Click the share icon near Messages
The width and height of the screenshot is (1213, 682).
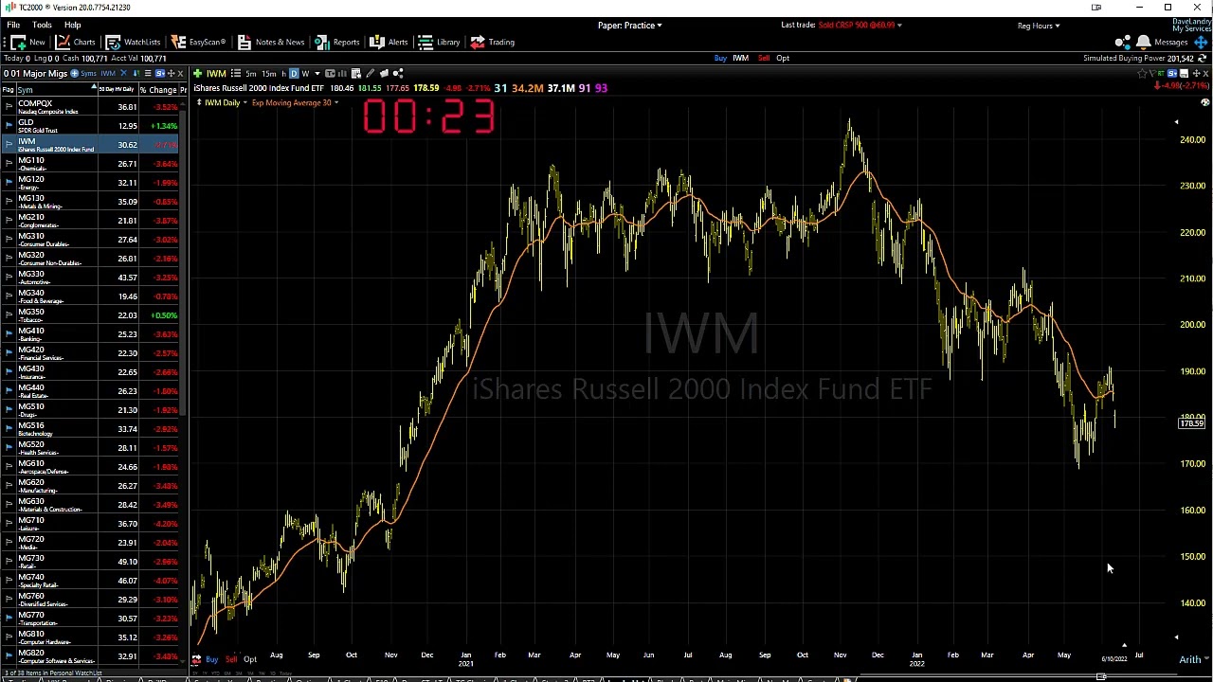(x=1123, y=42)
